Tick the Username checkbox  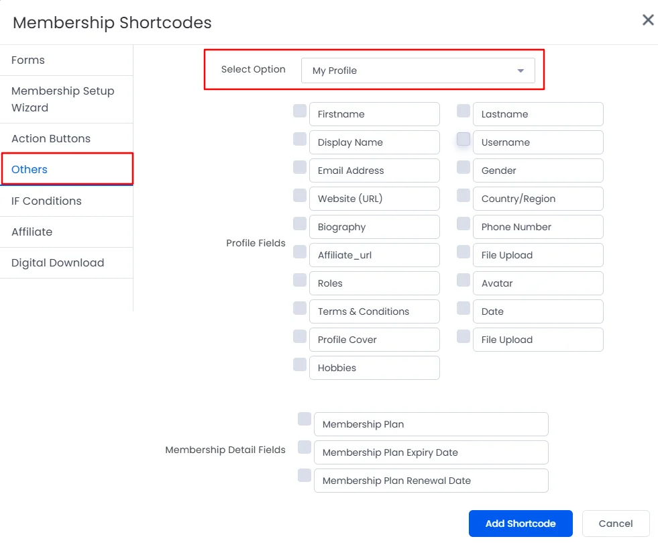point(463,139)
